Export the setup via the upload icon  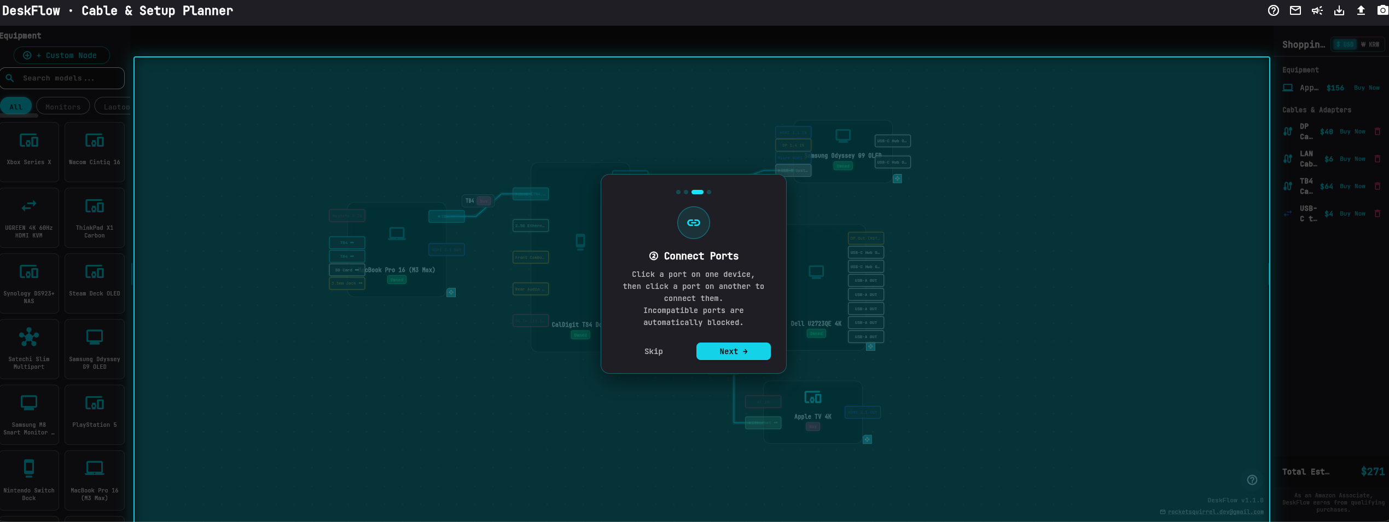[1361, 10]
